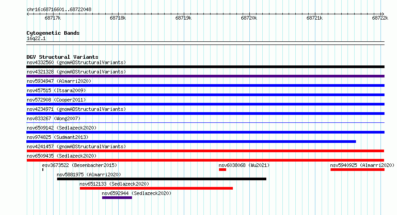This screenshot has width=397, height=215.
Task: Click the blue bar under nsv572908
Action: coord(205,104)
